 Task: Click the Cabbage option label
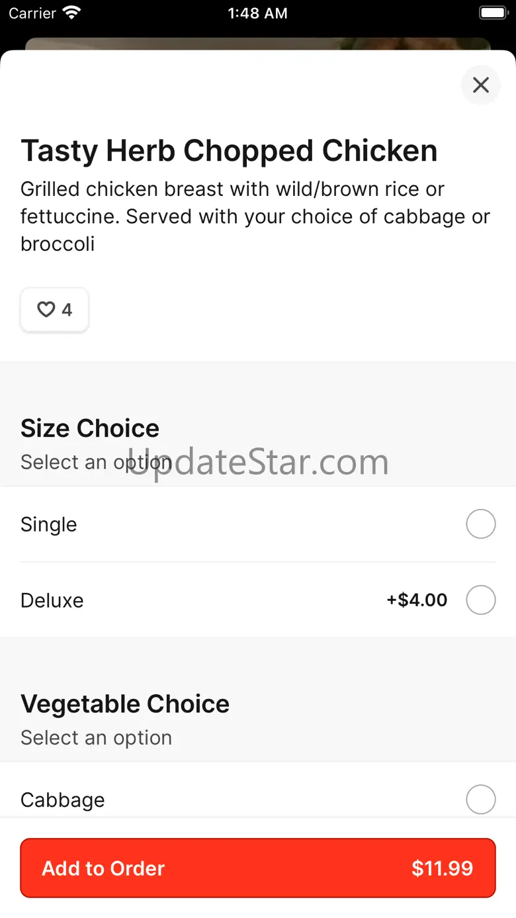pyautogui.click(x=63, y=800)
